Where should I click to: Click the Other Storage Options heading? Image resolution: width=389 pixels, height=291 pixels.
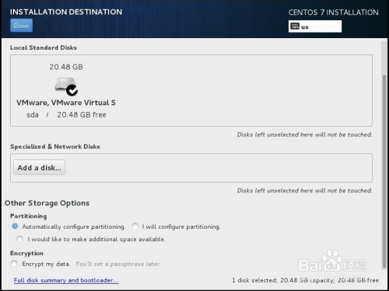(47, 203)
